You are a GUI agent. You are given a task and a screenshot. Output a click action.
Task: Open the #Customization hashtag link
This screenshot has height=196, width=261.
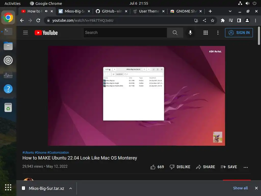tap(58, 153)
